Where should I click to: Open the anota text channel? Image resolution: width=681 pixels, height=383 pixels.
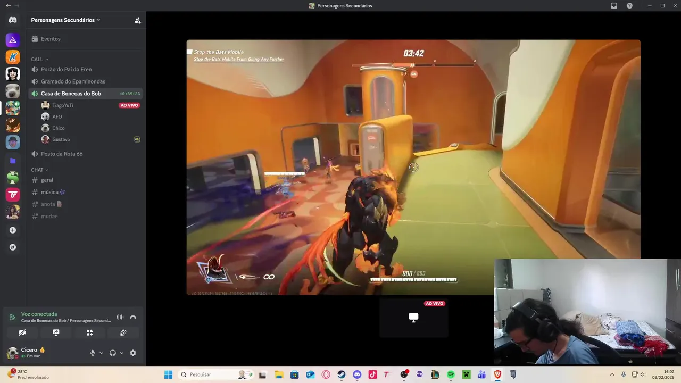coord(86,204)
